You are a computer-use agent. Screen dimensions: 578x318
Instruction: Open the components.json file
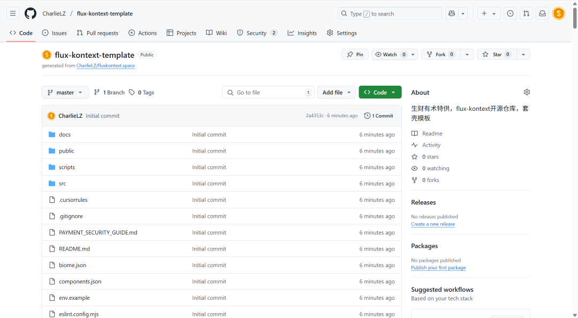pos(80,282)
